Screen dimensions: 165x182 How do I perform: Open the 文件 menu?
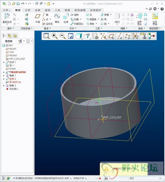point(6,10)
